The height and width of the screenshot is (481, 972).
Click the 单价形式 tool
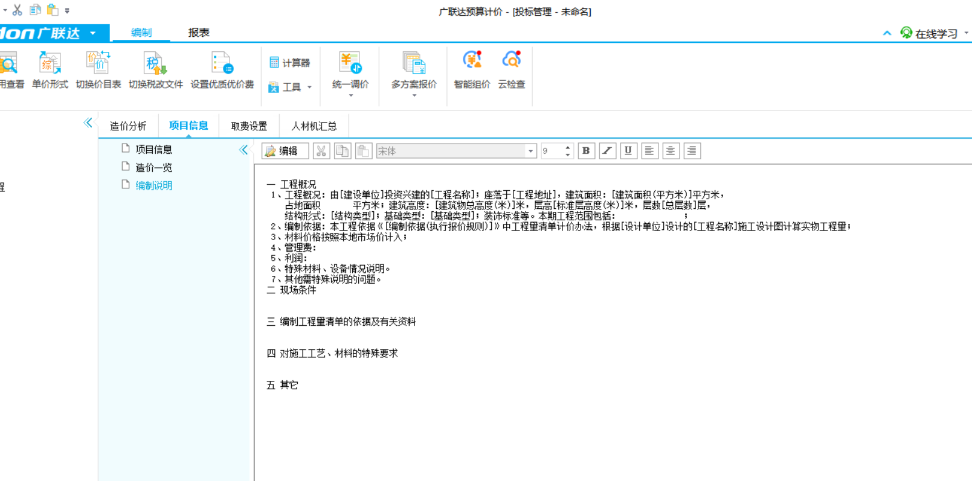pyautogui.click(x=50, y=71)
